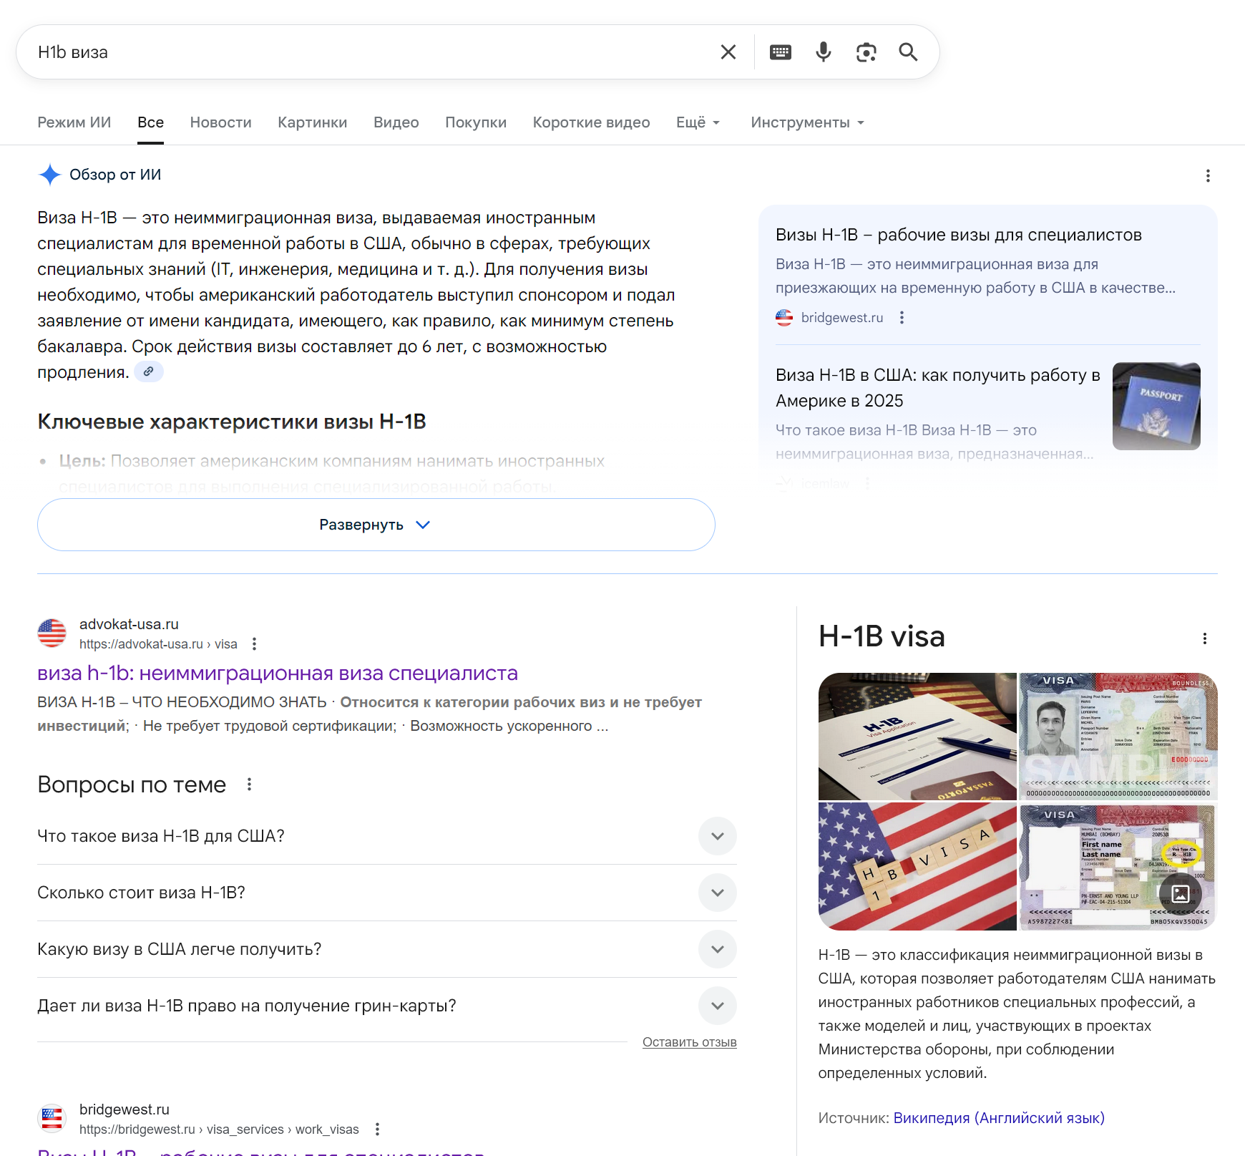Open the H1B VISA letter tiles flag image
Image resolution: width=1245 pixels, height=1156 pixels.
(x=917, y=867)
